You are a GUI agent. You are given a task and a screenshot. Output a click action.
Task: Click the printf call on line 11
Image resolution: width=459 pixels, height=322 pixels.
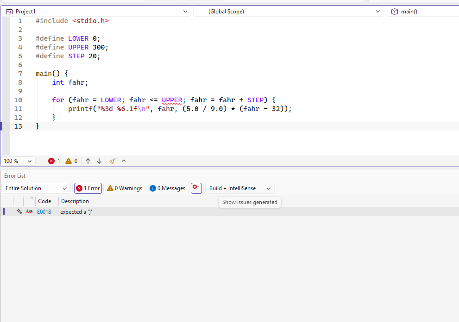[80, 109]
